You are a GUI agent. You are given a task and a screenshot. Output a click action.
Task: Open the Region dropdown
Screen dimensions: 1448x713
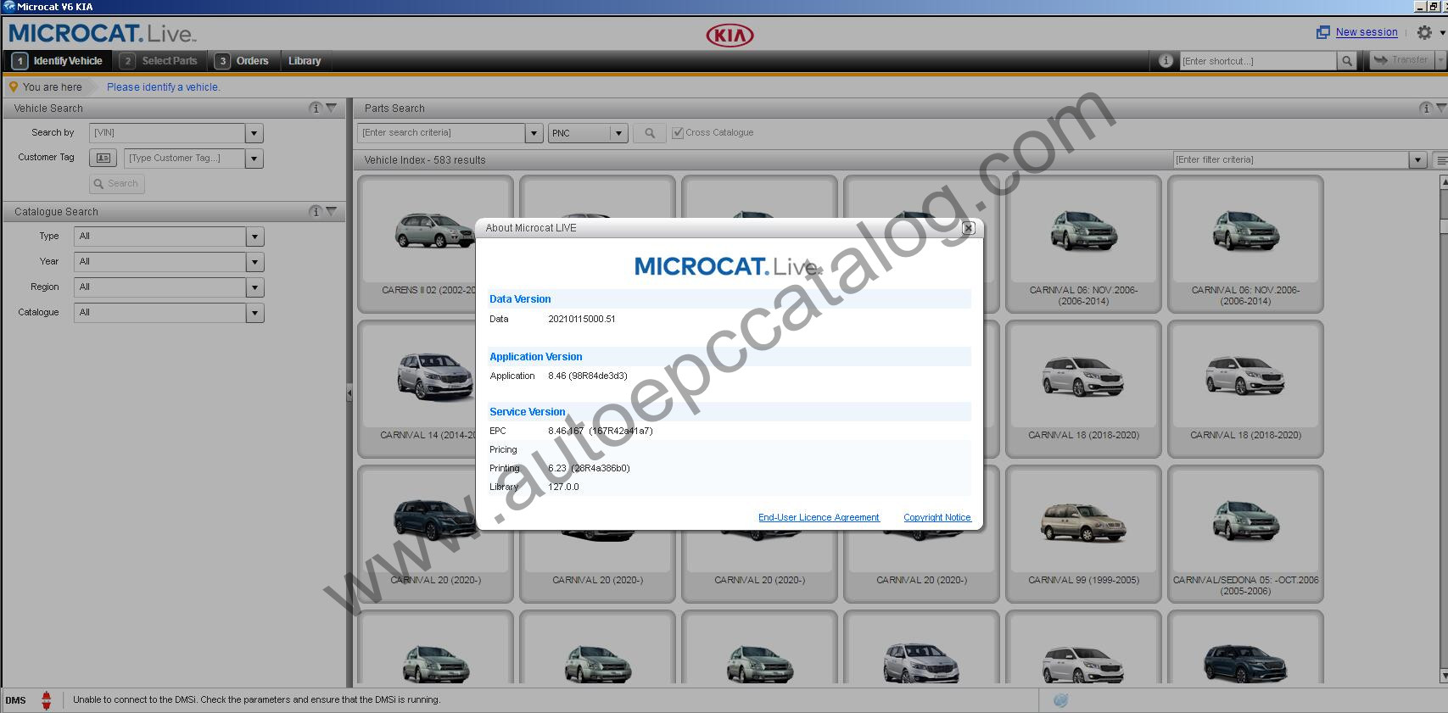tap(254, 287)
